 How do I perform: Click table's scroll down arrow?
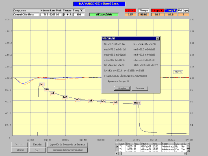188,150
